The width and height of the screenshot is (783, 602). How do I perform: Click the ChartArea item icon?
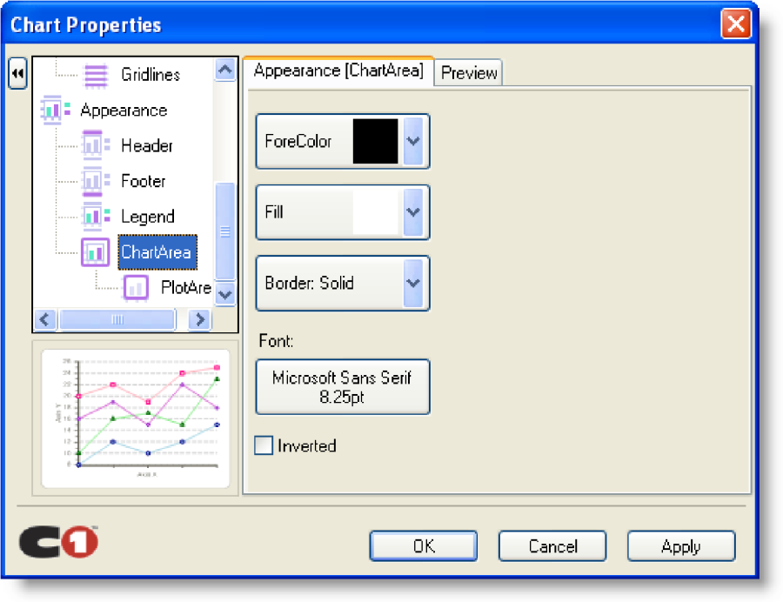[x=95, y=252]
